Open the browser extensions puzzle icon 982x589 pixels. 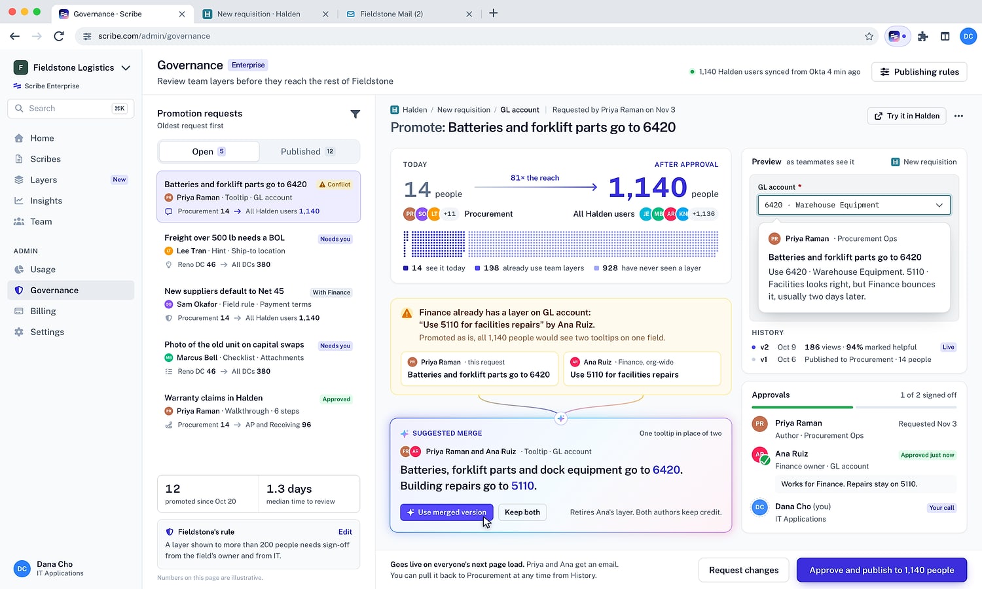[923, 36]
